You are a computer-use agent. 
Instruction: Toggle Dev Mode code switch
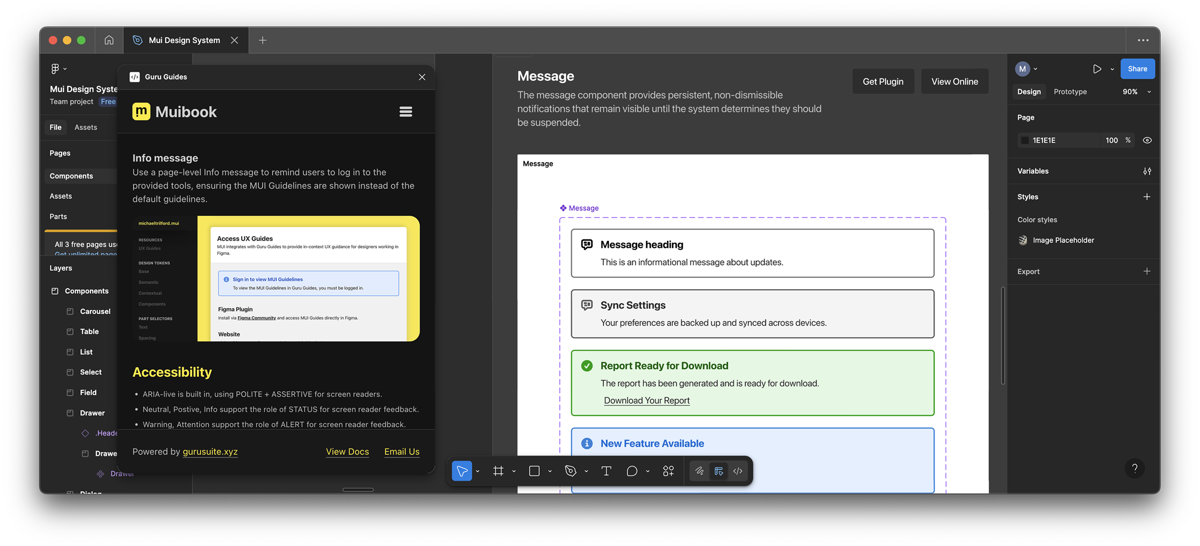(x=738, y=471)
